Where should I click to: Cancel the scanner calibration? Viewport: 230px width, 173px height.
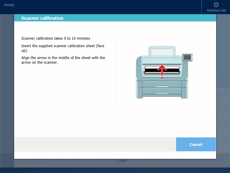pyautogui.click(x=196, y=144)
